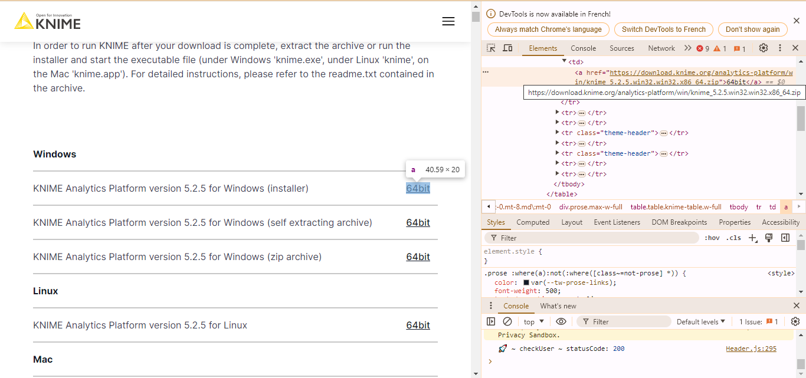Toggle element classes editor with .cls
Viewport: 806px width, 378px height.
pos(733,238)
